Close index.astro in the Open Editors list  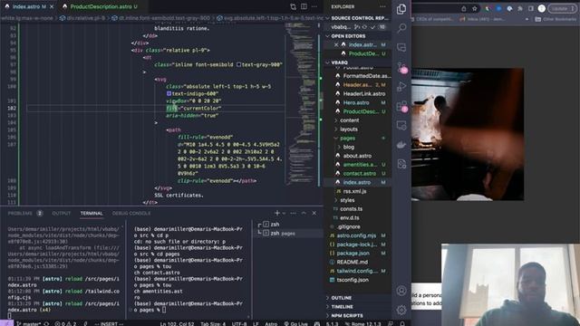tap(336, 44)
